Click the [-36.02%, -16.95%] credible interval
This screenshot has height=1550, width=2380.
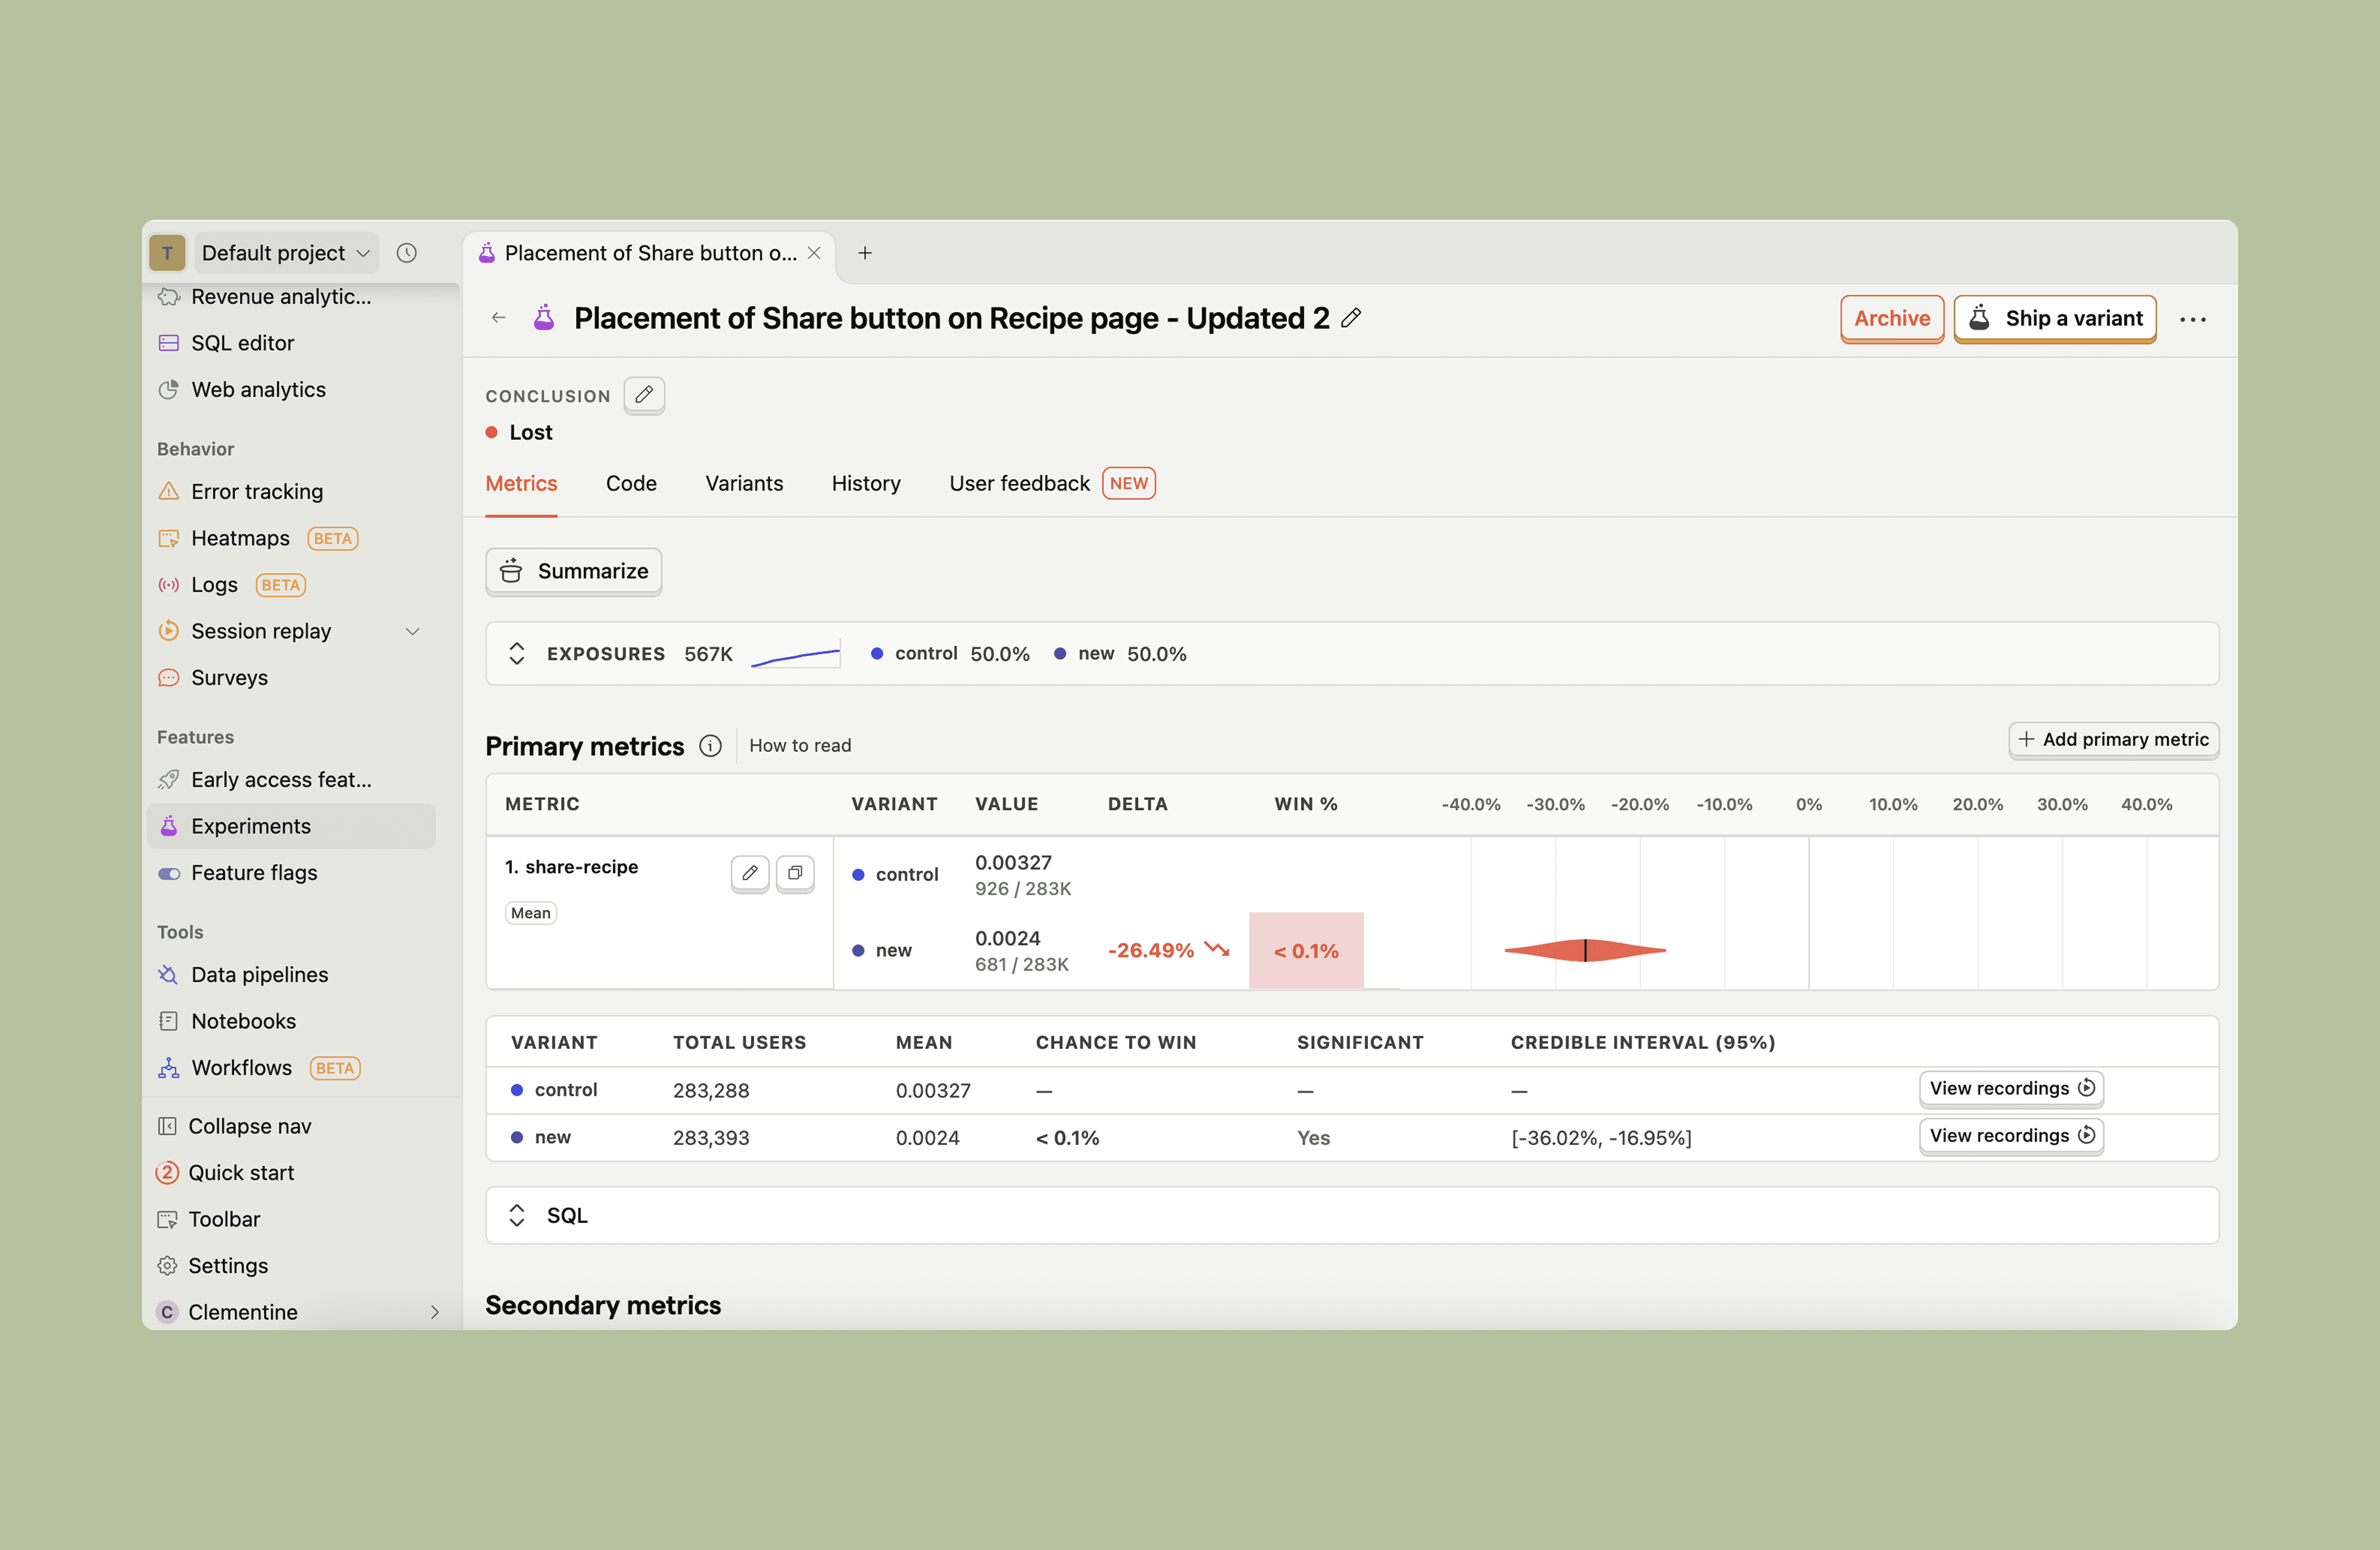click(1601, 1138)
